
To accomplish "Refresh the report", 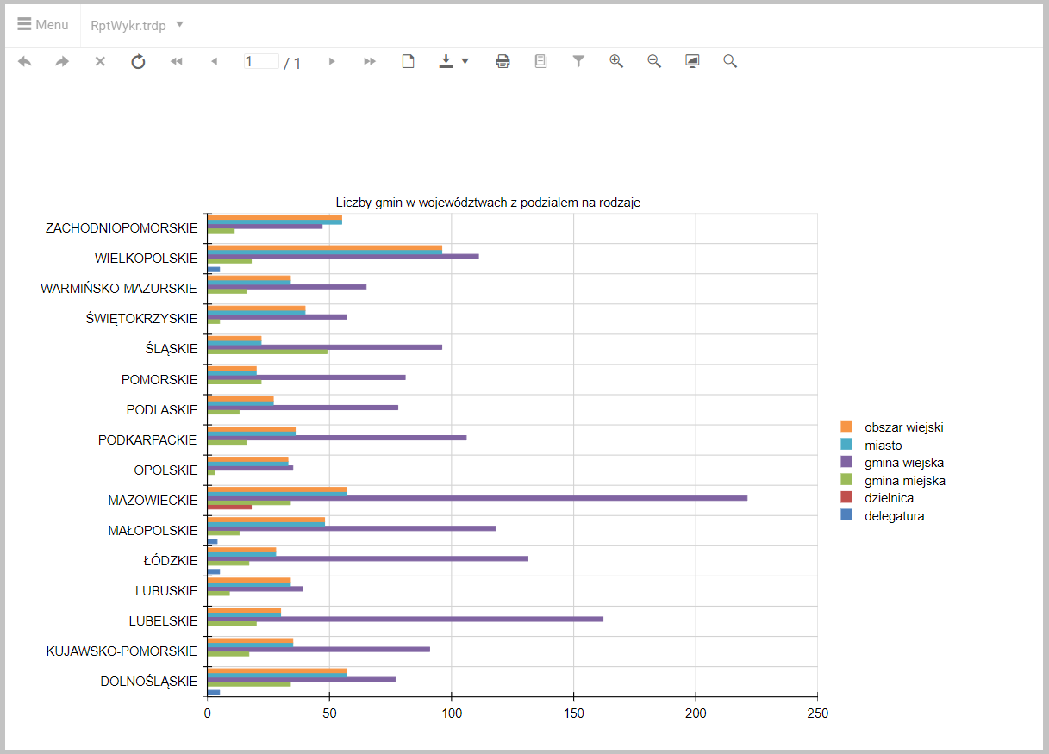I will click(x=138, y=61).
